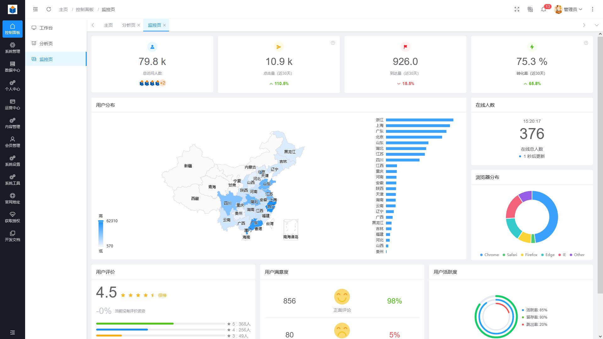Open the 数据中心 section in sidebar
The image size is (603, 339).
pyautogui.click(x=13, y=67)
